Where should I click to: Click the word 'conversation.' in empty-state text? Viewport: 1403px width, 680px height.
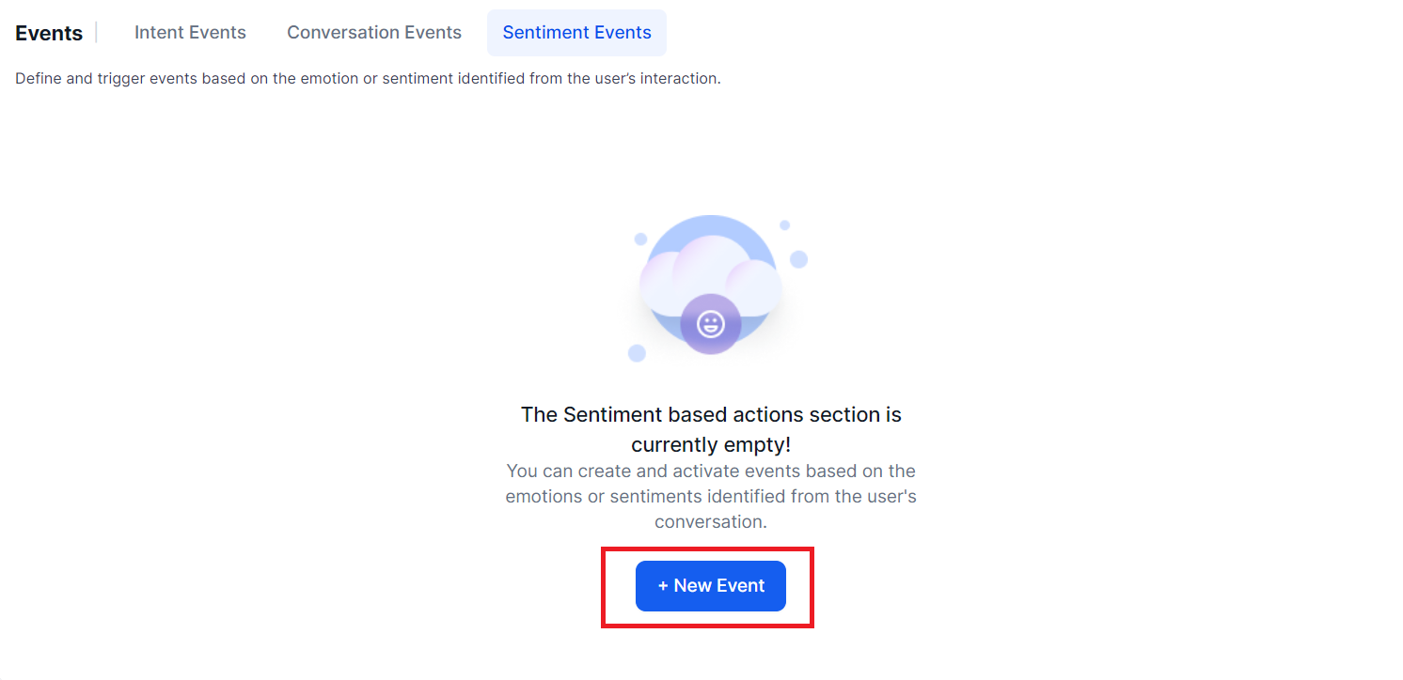[711, 521]
